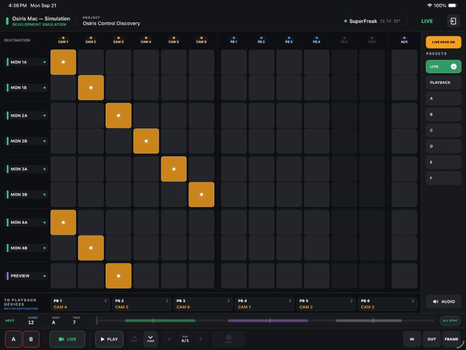Select the PB 4 source header
466x350 pixels.
coord(317,40)
